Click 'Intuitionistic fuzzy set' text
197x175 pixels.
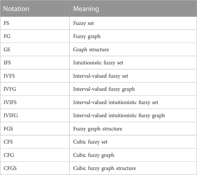pyautogui.click(x=98, y=63)
